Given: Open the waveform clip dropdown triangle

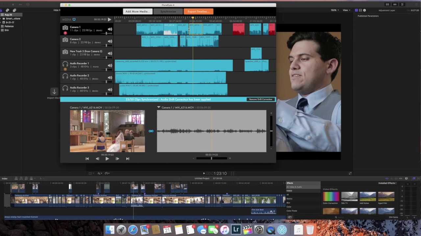Looking at the screenshot, I should 159,108.
